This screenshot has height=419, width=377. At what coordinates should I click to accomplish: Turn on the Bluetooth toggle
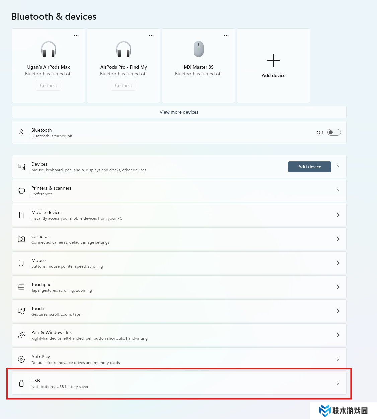[x=334, y=133]
